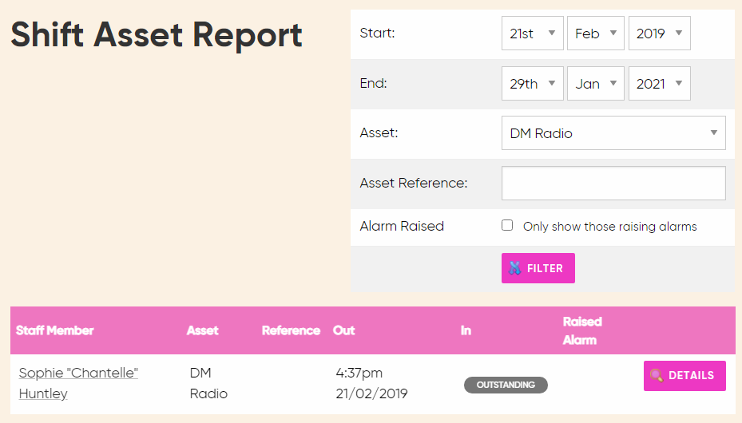This screenshot has height=423, width=742.
Task: Open the Start year dropdown showing 2019
Action: pos(659,34)
